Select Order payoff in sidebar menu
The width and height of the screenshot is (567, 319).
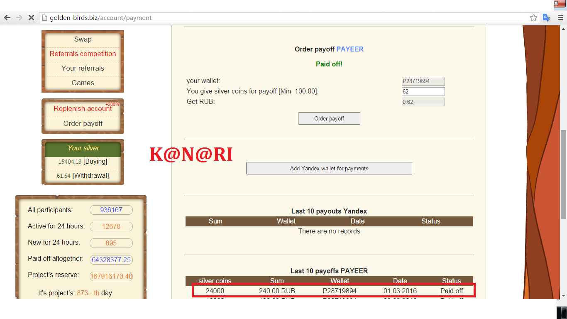pos(83,123)
